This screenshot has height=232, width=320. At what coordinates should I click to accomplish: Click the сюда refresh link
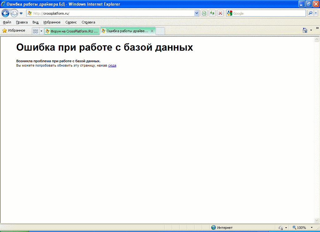(112, 66)
